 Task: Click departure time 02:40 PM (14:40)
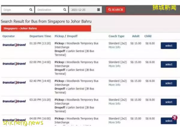[40, 81]
